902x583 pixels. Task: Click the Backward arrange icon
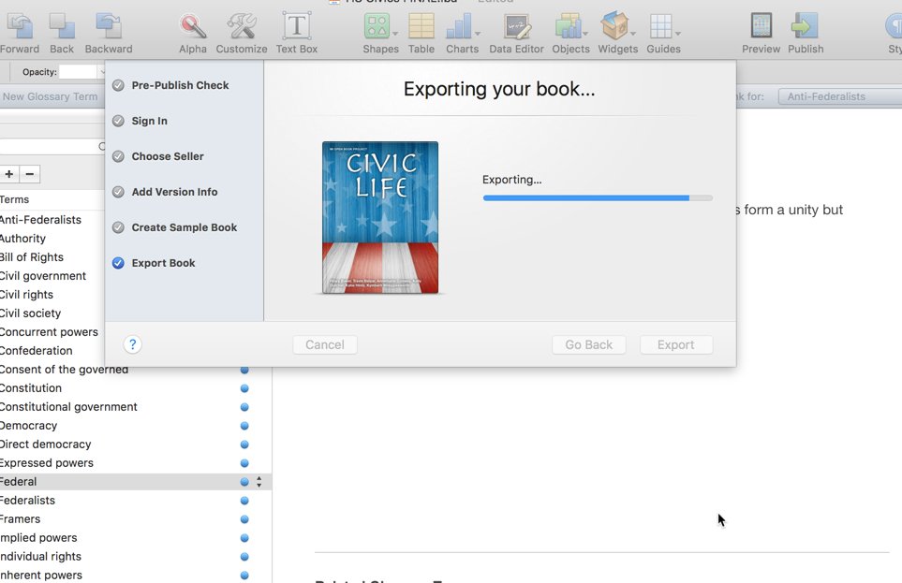(x=108, y=26)
